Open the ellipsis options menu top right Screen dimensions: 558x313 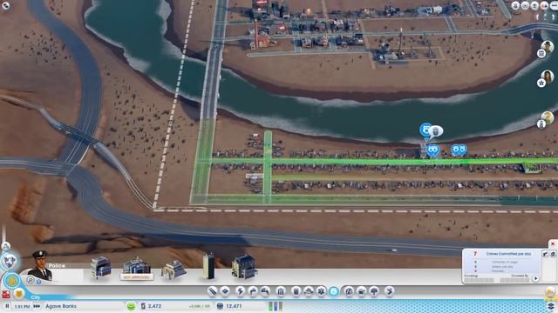point(554,5)
